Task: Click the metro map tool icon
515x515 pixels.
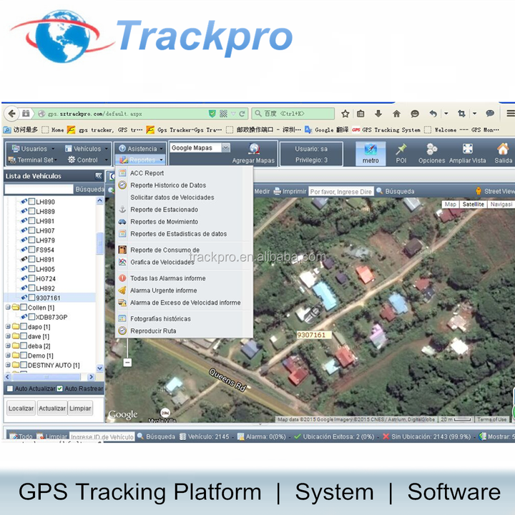Action: 371,149
